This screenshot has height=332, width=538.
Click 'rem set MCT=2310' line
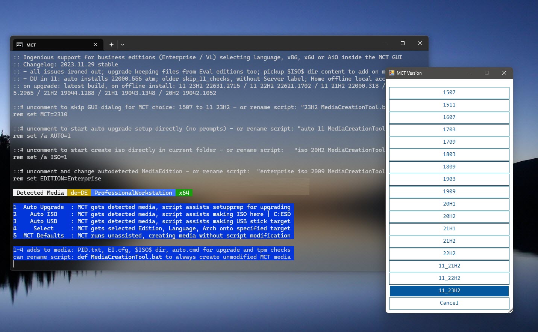[40, 114]
